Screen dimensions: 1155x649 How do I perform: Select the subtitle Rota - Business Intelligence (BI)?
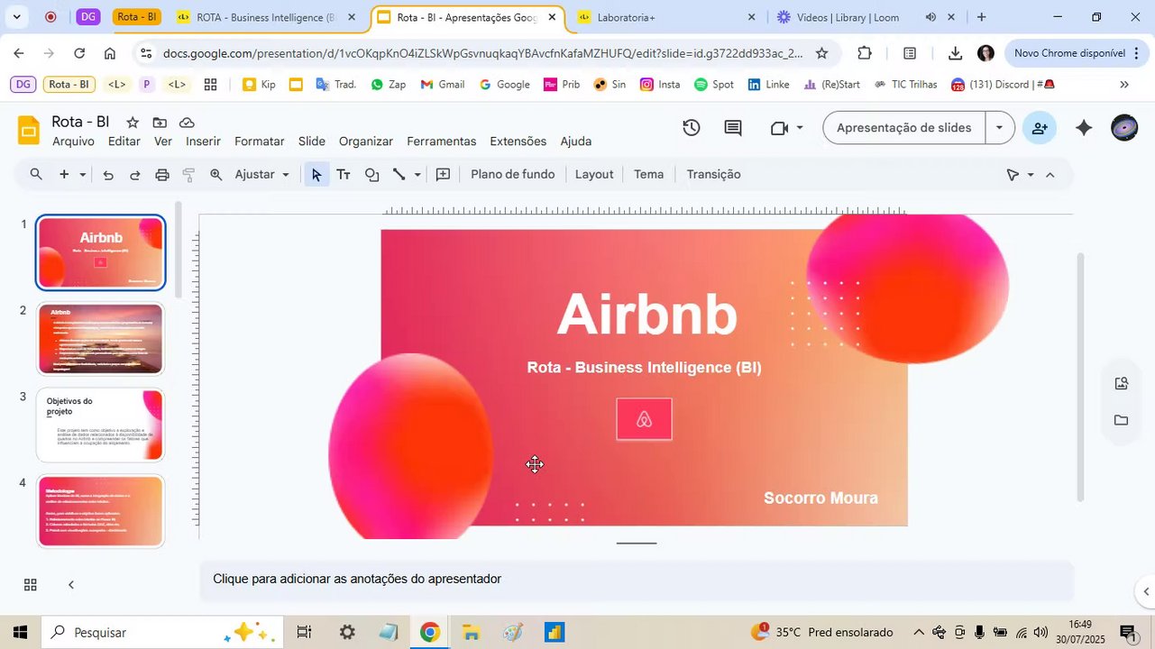644,368
